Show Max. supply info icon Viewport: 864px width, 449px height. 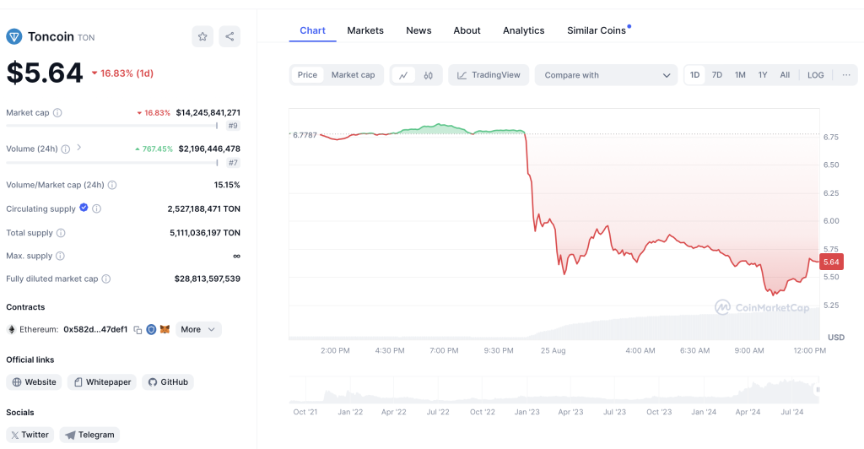point(60,256)
